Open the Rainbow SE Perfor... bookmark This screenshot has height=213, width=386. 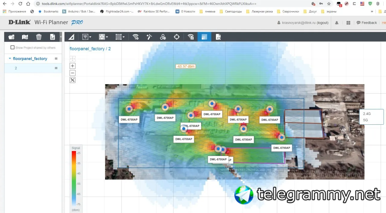coord(153,11)
